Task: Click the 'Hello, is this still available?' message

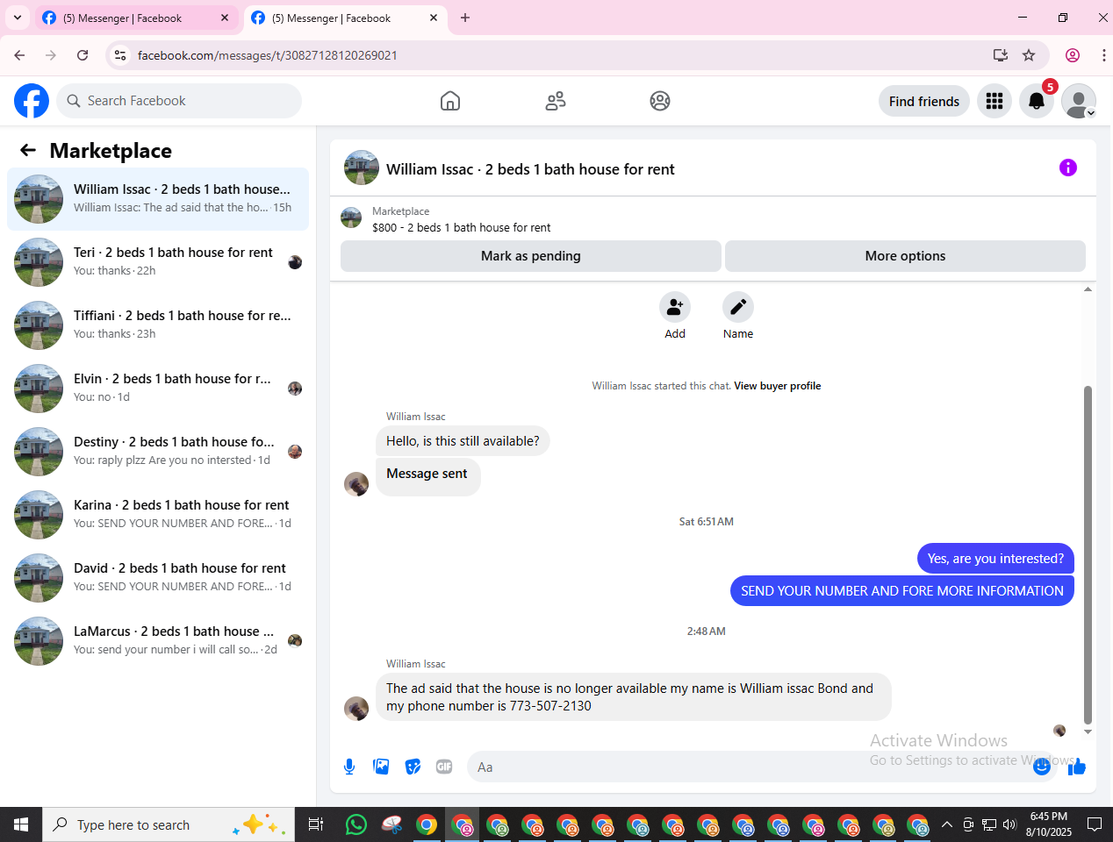Action: (463, 441)
